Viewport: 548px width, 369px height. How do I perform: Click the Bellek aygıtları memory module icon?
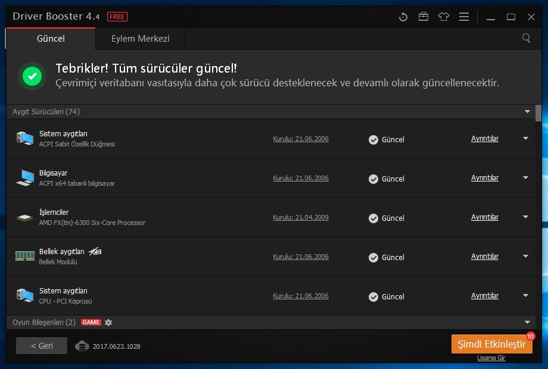click(x=25, y=257)
